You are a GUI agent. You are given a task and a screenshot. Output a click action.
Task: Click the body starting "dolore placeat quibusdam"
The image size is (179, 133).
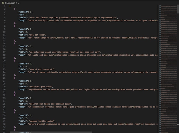pyautogui.click(x=93, y=124)
